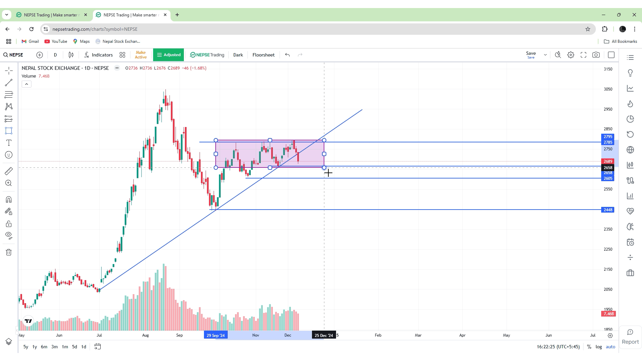Add a symbol to compare
This screenshot has height=361, width=642.
39,55
